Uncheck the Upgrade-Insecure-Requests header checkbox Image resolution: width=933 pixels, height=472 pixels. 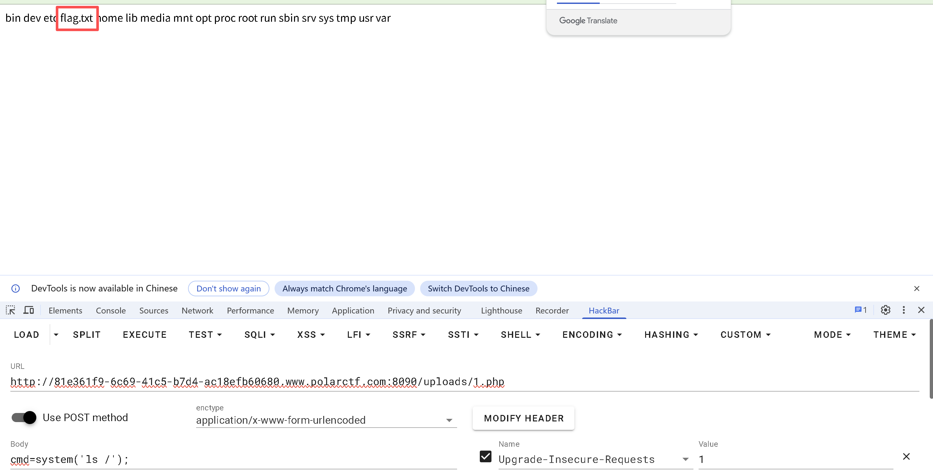coord(485,456)
